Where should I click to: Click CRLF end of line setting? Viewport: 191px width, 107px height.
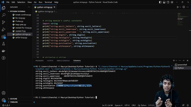(134, 105)
